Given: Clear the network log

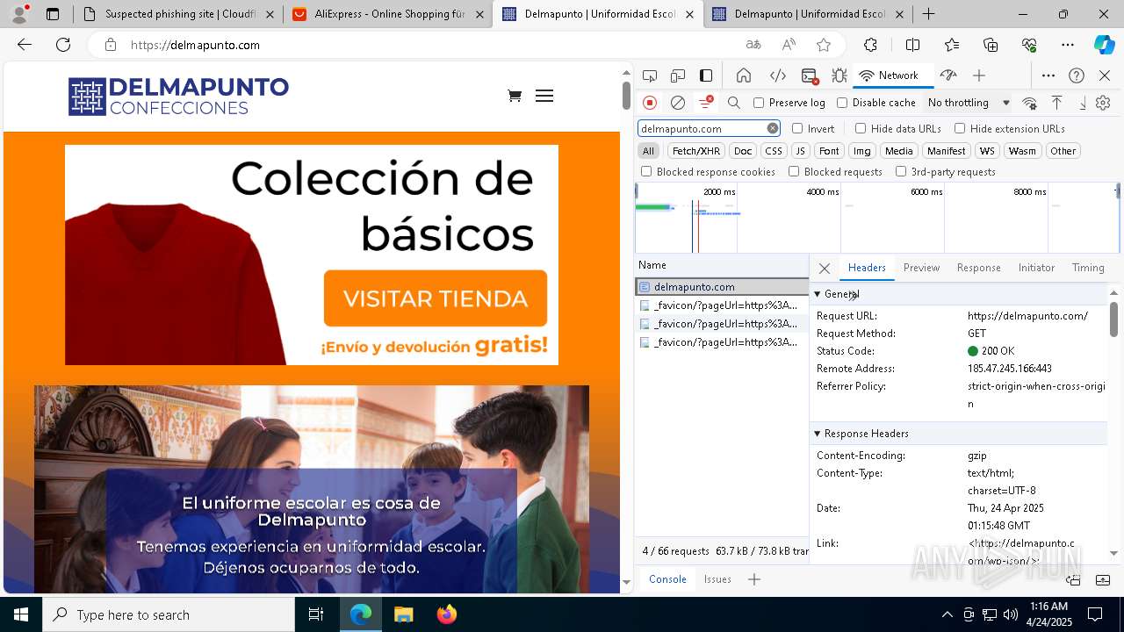Looking at the screenshot, I should click(x=678, y=103).
